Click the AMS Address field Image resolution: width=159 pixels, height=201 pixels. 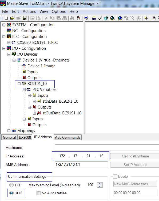81,165
